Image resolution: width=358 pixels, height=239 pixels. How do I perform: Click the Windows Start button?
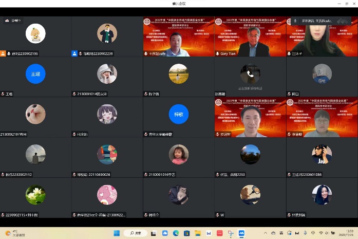tap(117, 233)
